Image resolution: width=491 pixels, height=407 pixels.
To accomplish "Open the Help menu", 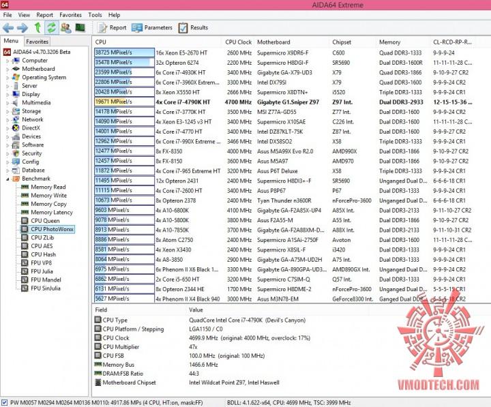I will coord(115,15).
